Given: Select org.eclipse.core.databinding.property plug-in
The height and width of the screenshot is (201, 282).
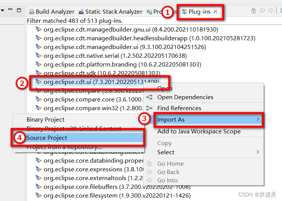Looking at the screenshot, I should [89, 161].
